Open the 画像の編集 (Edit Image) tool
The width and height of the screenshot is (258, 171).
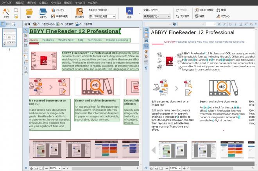click(x=59, y=16)
